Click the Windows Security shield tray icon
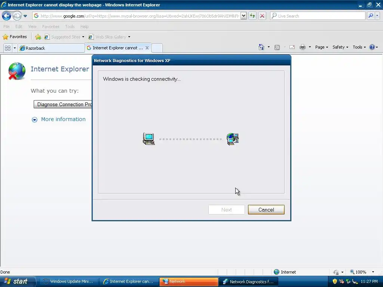The width and height of the screenshot is (383, 287). [x=335, y=281]
